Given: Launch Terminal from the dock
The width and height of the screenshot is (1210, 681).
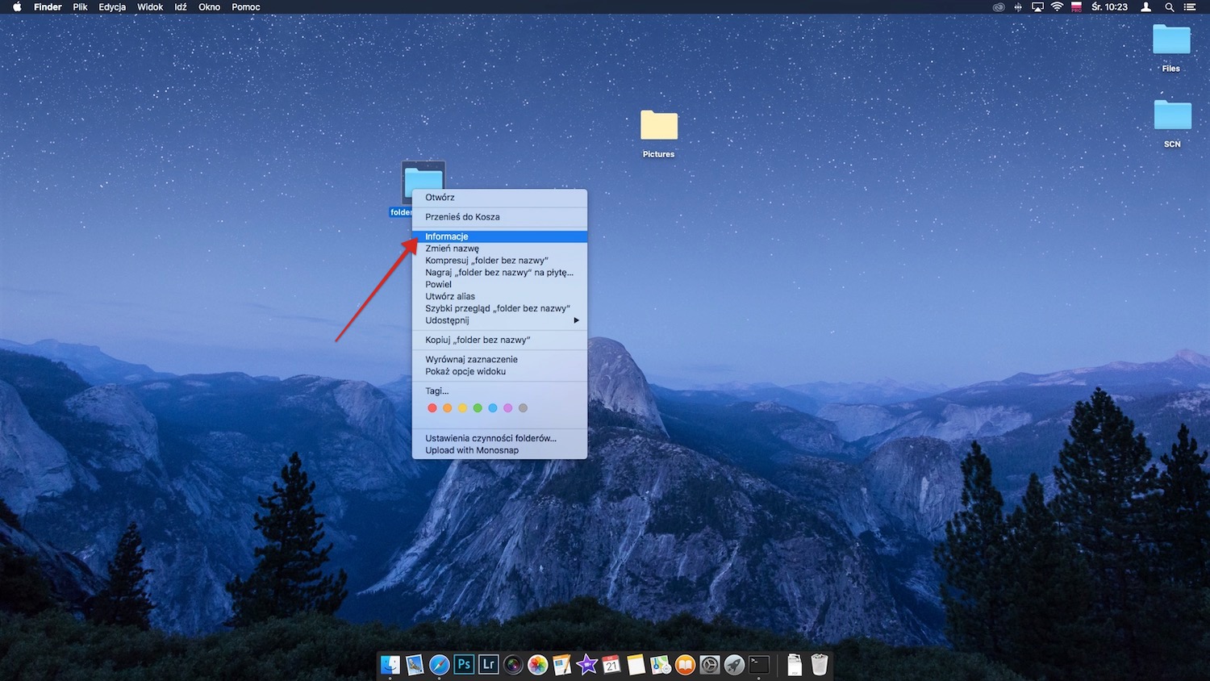Looking at the screenshot, I should click(758, 664).
